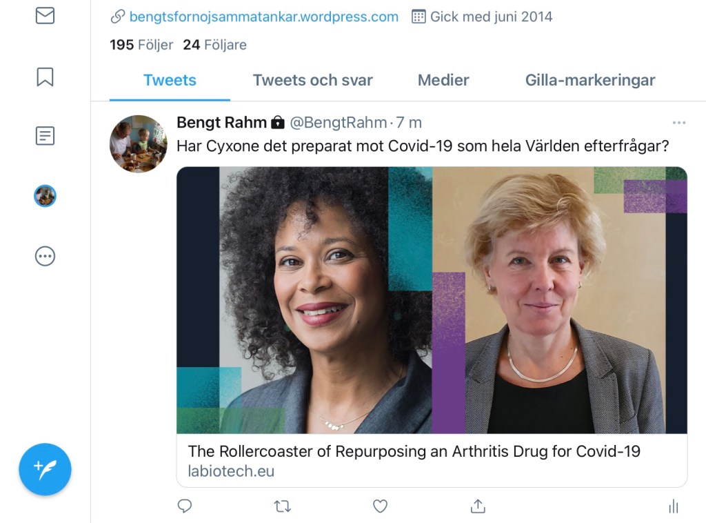Open bengtsfornojsammatankar.wordpress.com link
Screen dimensions: 706x523
(263, 17)
